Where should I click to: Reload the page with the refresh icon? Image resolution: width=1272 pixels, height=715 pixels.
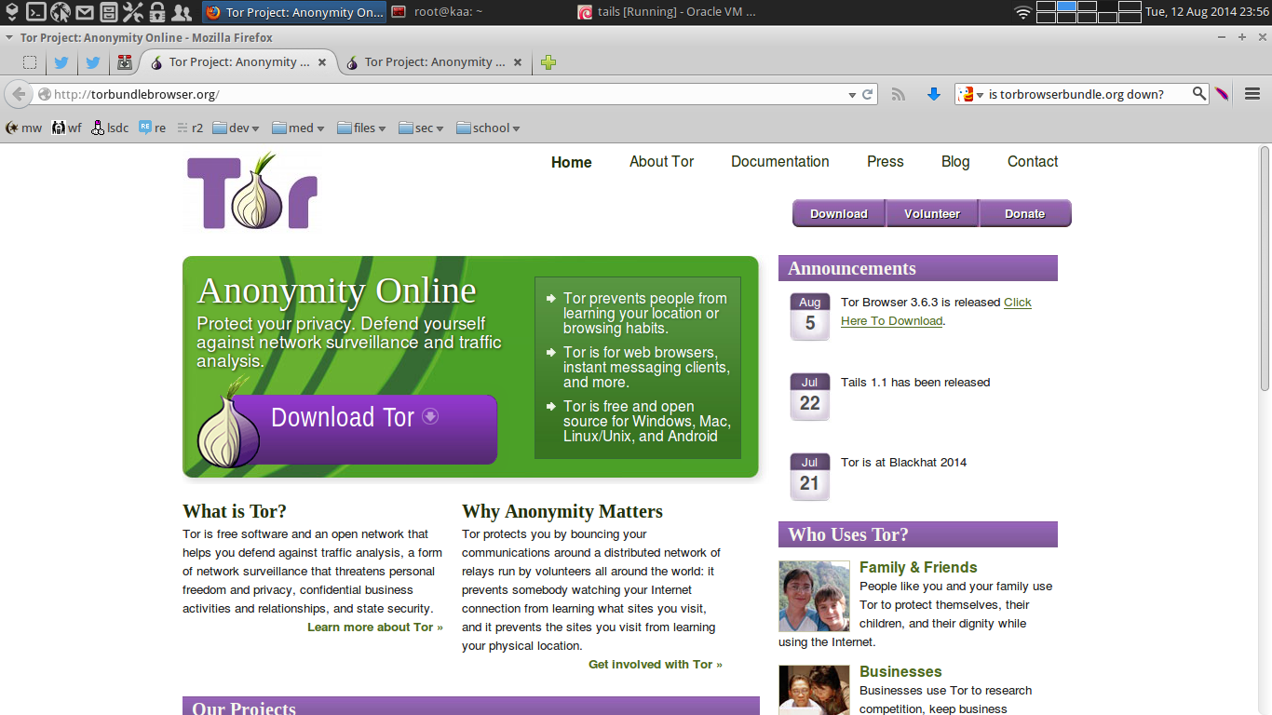click(x=868, y=94)
